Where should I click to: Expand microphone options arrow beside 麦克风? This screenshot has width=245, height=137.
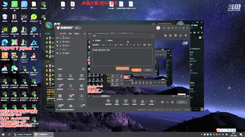146,102
